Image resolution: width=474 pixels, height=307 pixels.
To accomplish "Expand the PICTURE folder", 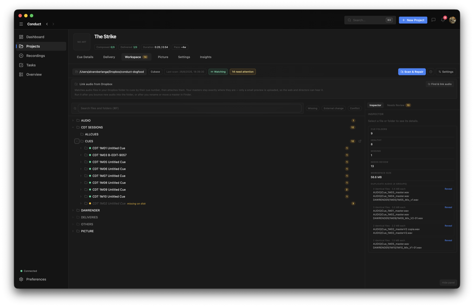I will coord(73,231).
